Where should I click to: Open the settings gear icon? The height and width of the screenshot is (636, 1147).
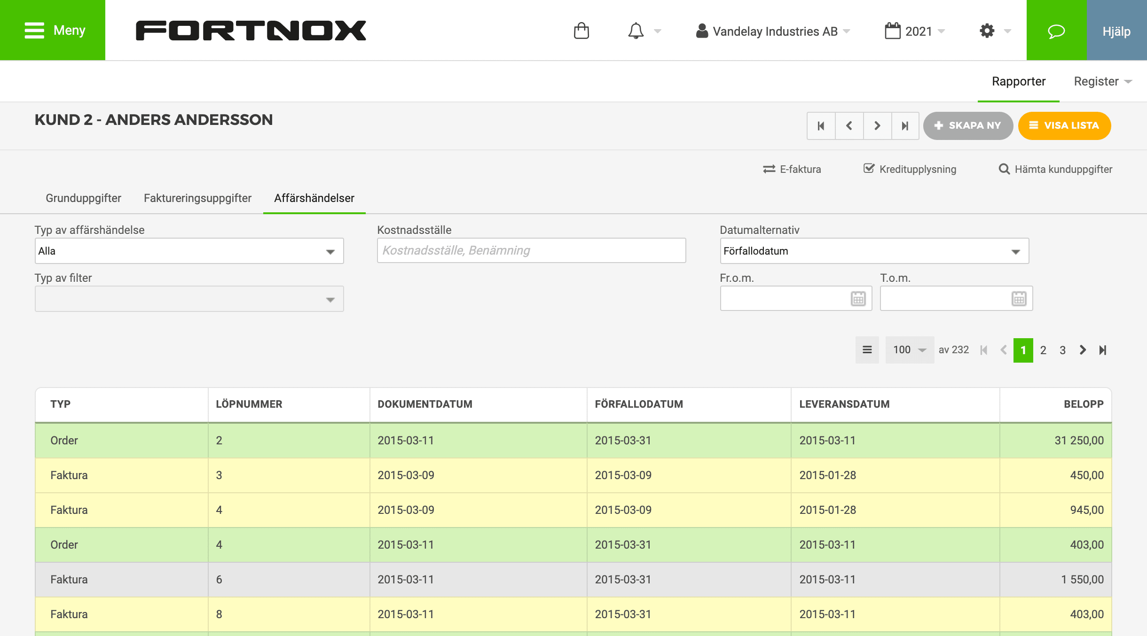987,31
